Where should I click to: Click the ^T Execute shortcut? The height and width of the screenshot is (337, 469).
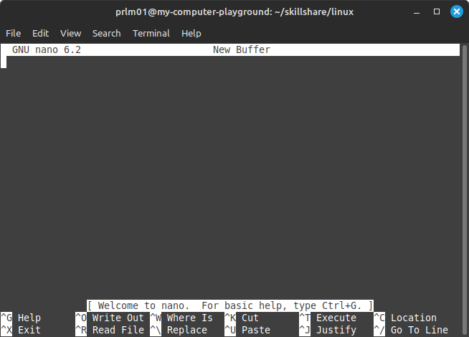tap(328, 318)
